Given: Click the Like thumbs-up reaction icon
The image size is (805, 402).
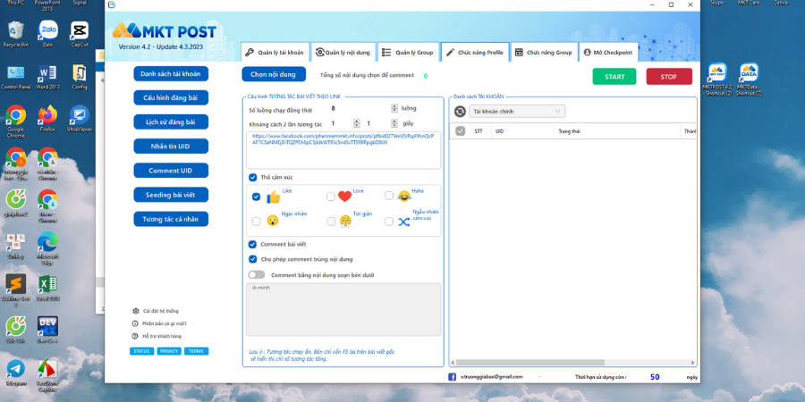Looking at the screenshot, I should point(274,197).
